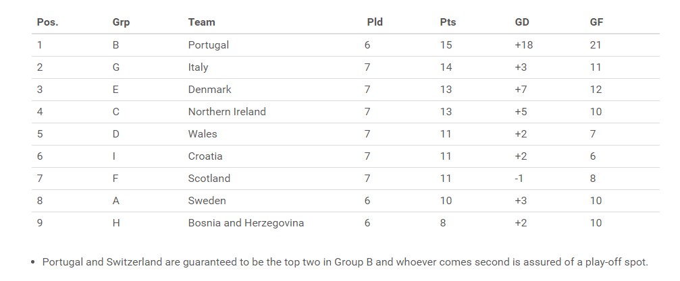Click Italy's 14 points value

(446, 67)
